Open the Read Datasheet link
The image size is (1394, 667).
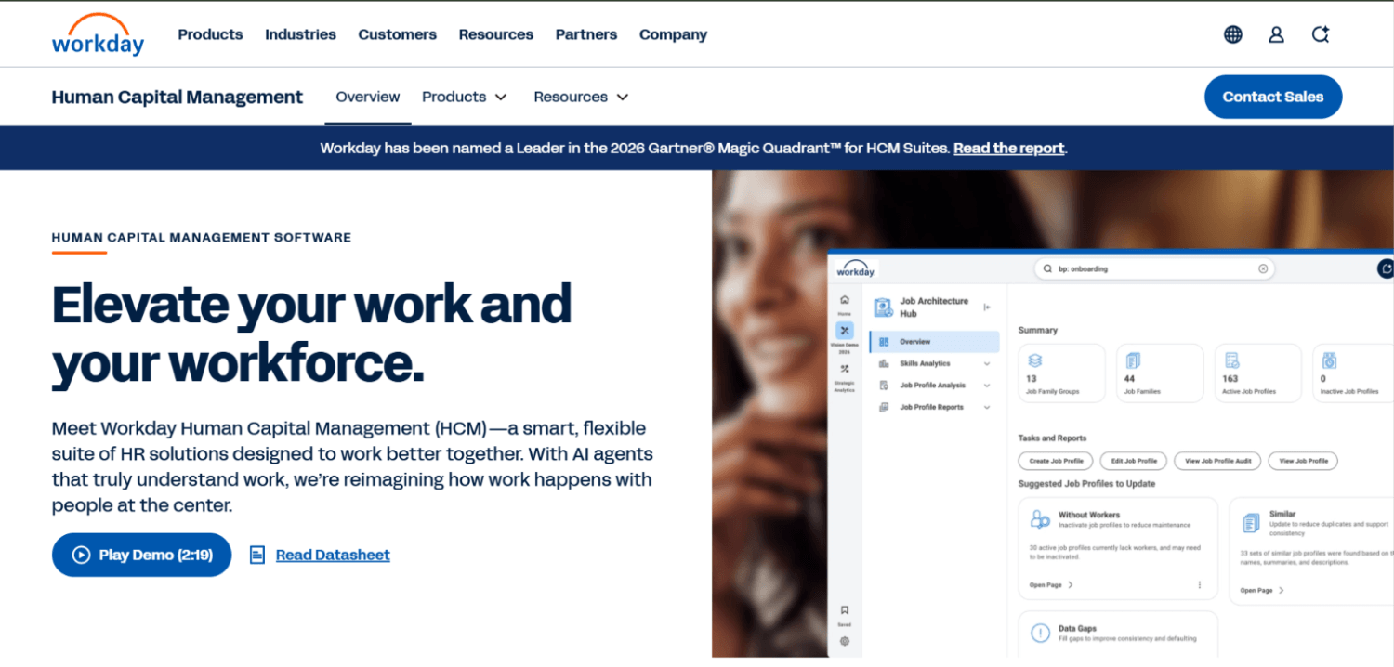coord(333,555)
